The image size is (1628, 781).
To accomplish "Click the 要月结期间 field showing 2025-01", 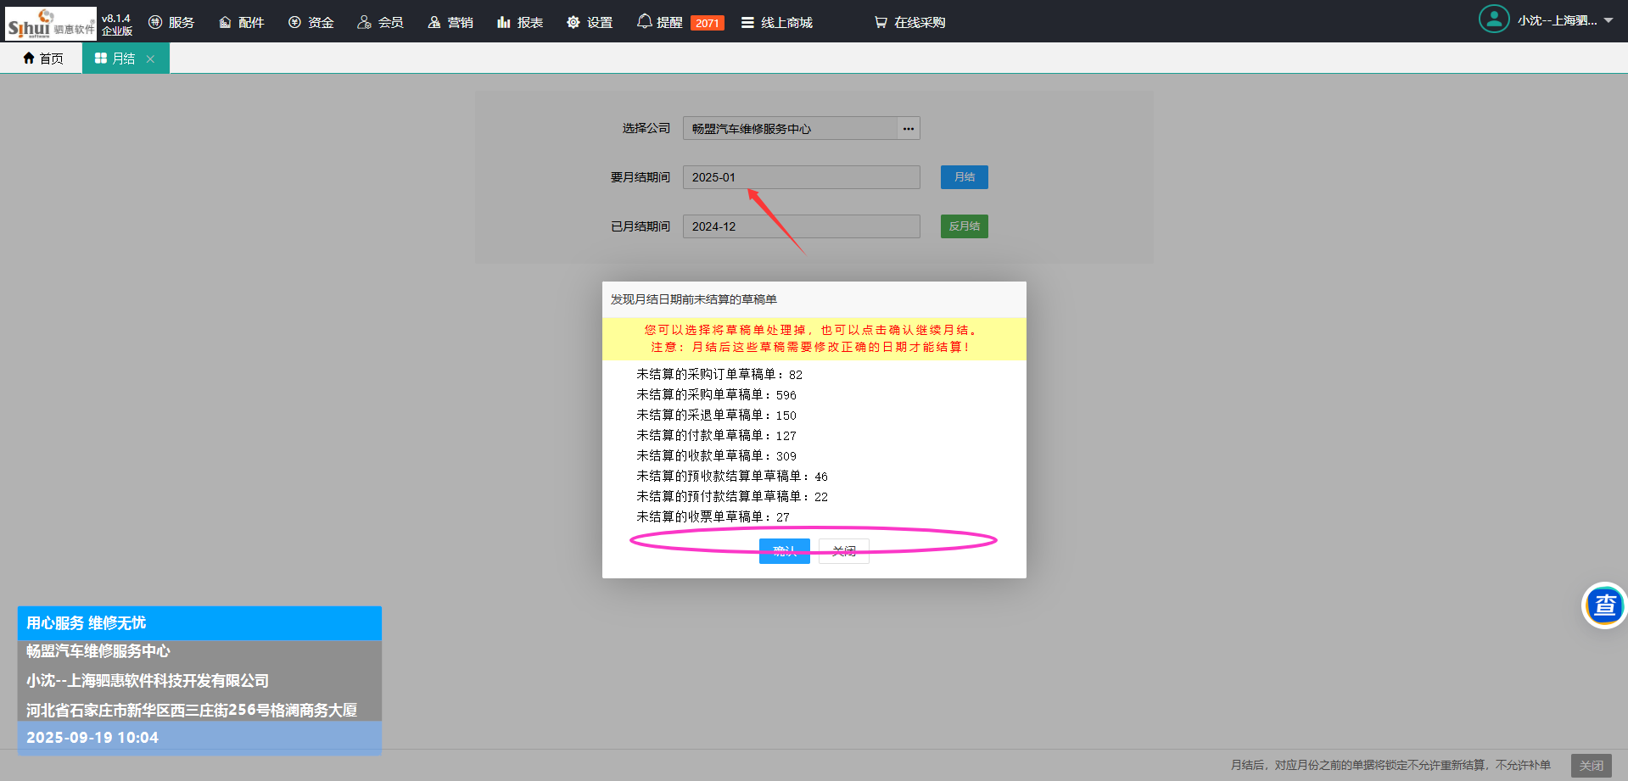I will tap(801, 177).
